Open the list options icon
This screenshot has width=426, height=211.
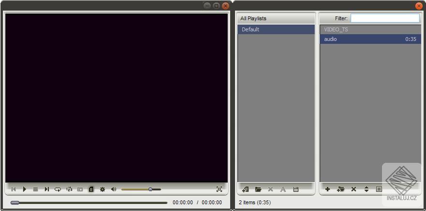click(x=379, y=189)
